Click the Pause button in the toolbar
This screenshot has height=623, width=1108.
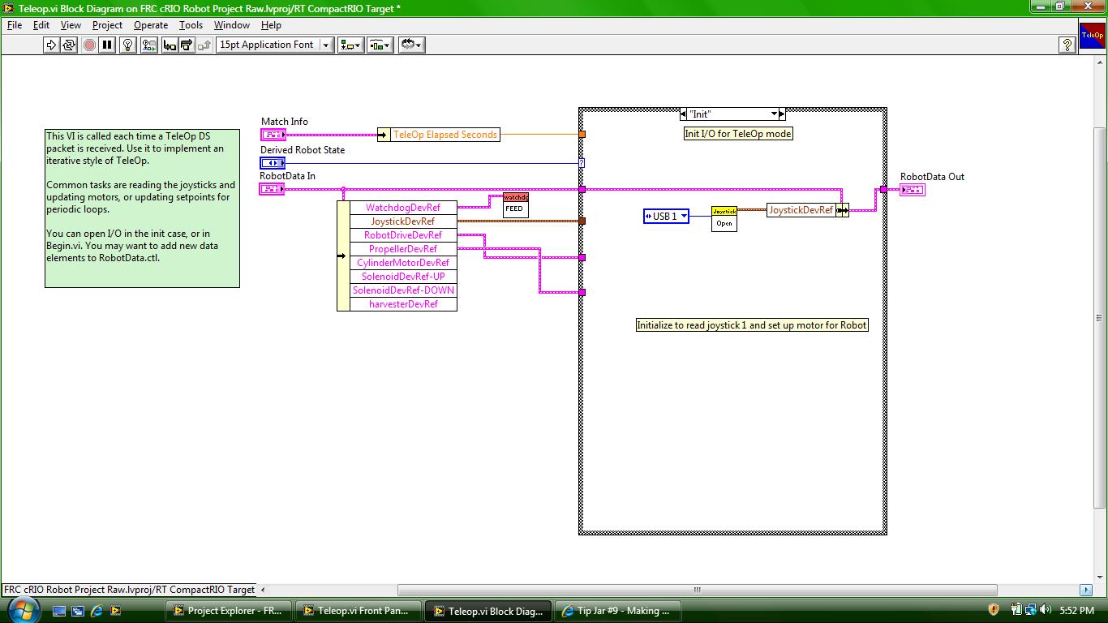107,45
